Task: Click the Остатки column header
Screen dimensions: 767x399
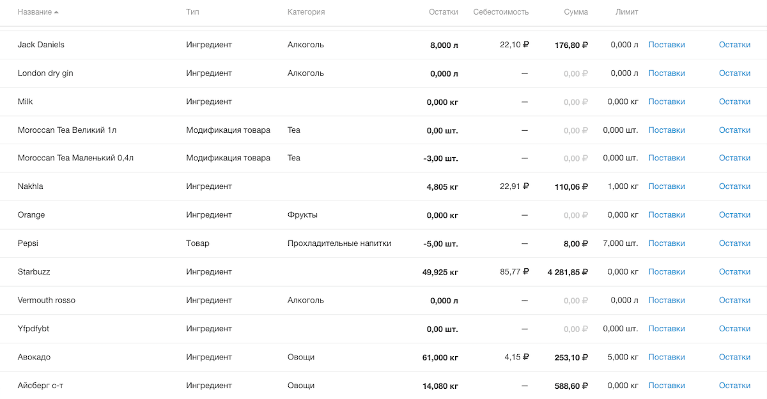Action: [444, 12]
